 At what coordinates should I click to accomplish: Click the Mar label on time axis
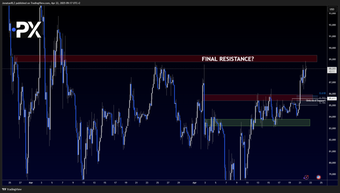click(31, 183)
